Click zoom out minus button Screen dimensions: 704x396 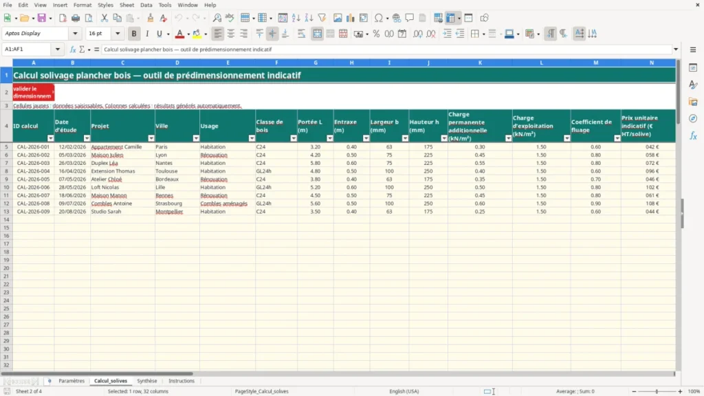click(x=634, y=391)
